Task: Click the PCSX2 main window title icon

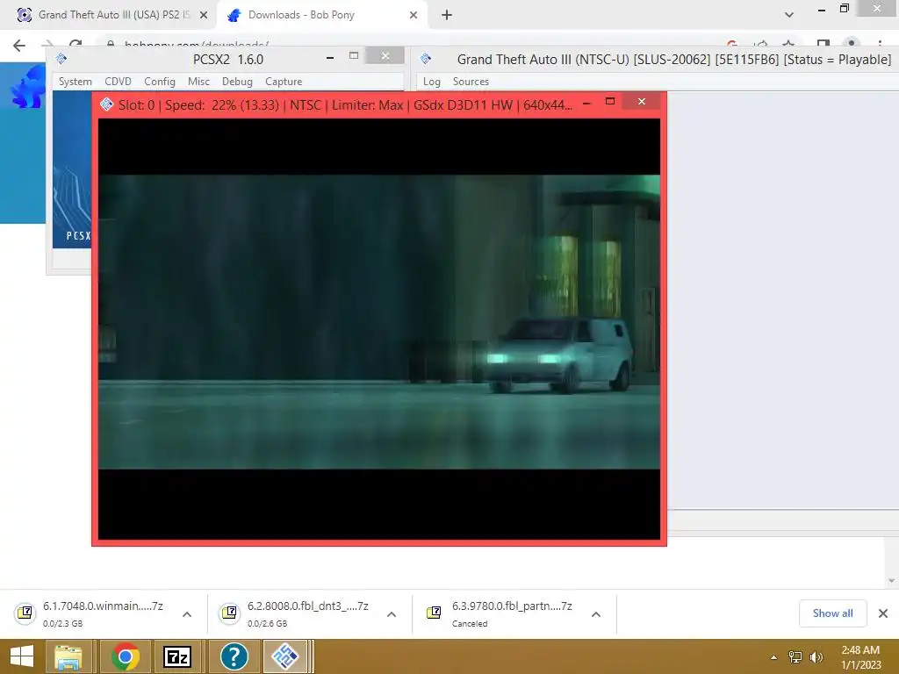Action: click(61, 59)
